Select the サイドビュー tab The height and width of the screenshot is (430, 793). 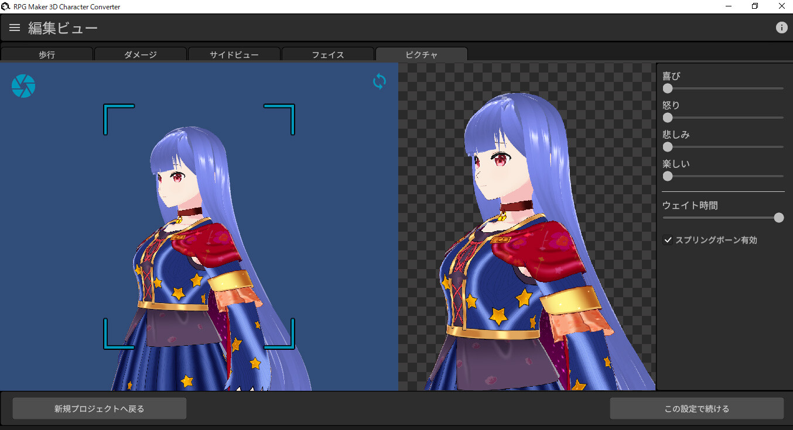click(234, 54)
